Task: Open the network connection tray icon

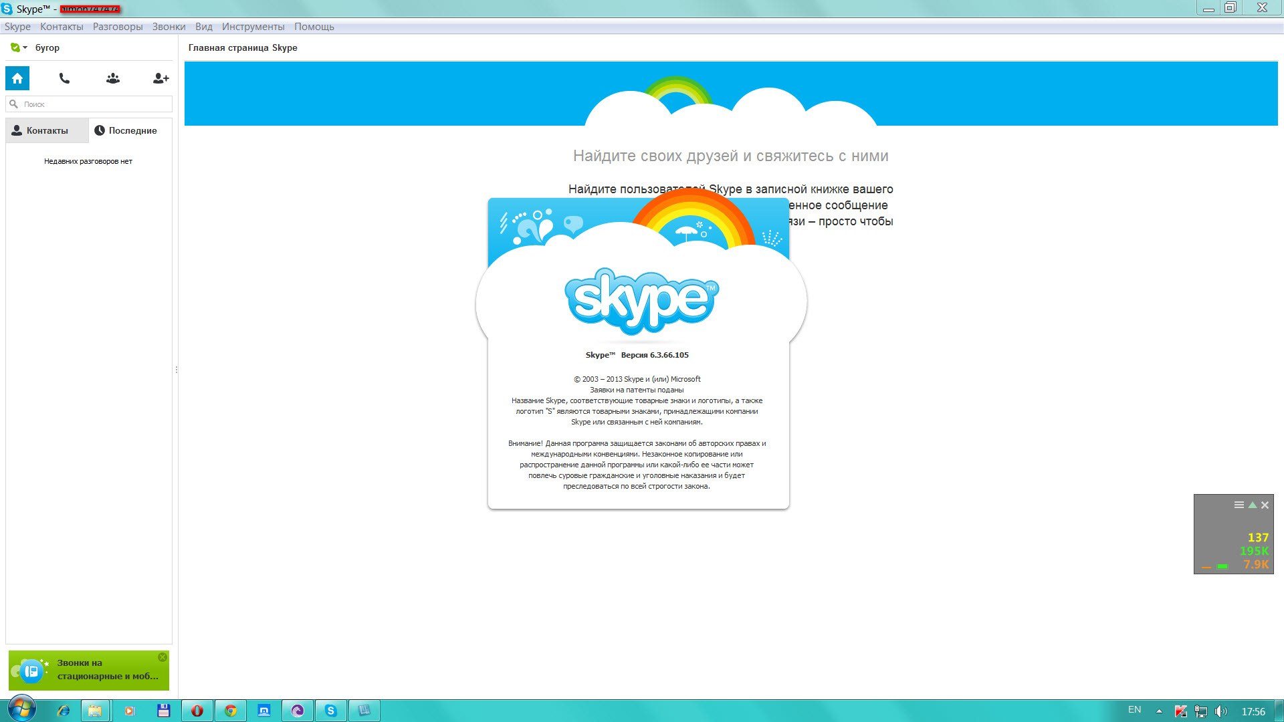Action: coord(1201,711)
